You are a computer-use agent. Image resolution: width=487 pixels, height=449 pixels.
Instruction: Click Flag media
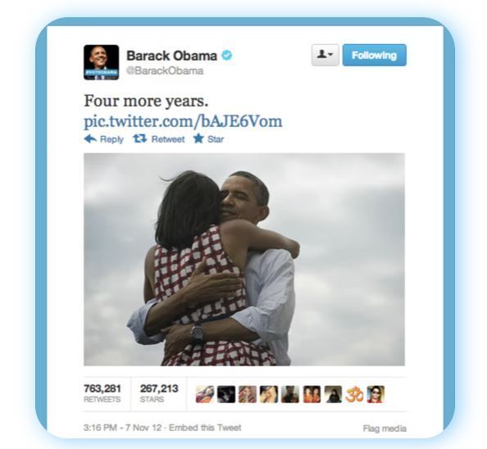pyautogui.click(x=385, y=429)
